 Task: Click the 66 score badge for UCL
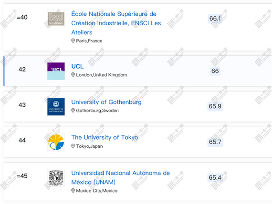pos(215,71)
